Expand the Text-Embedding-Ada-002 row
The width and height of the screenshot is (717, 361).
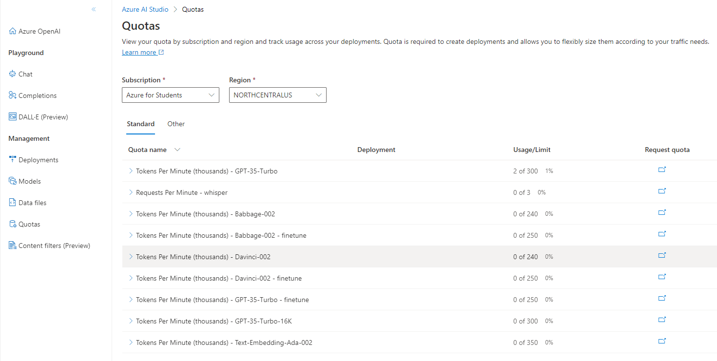coord(131,342)
